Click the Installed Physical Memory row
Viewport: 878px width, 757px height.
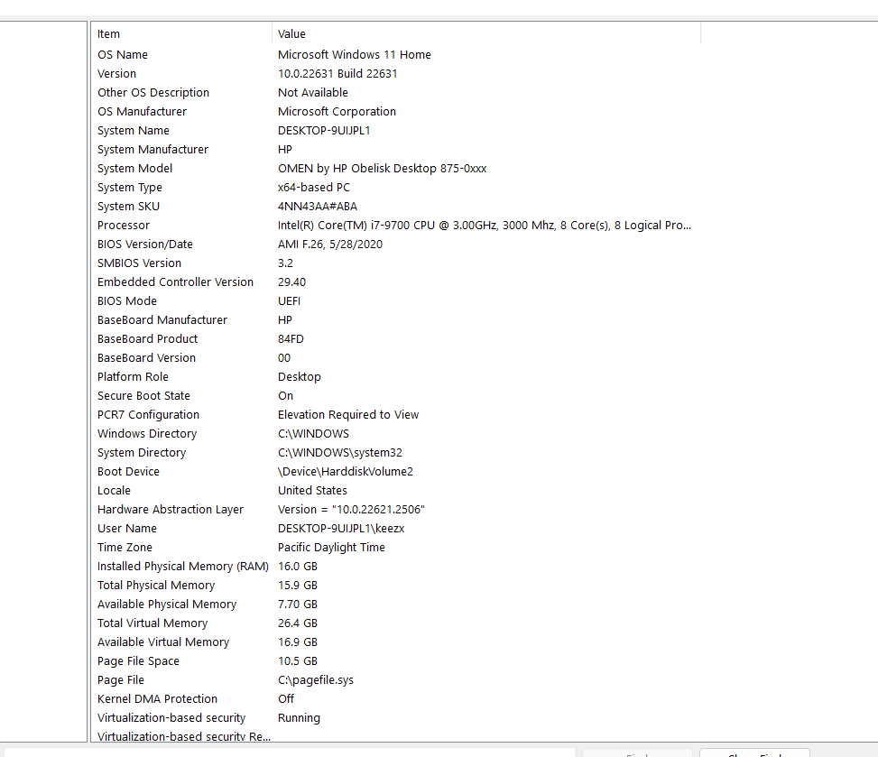pyautogui.click(x=180, y=566)
